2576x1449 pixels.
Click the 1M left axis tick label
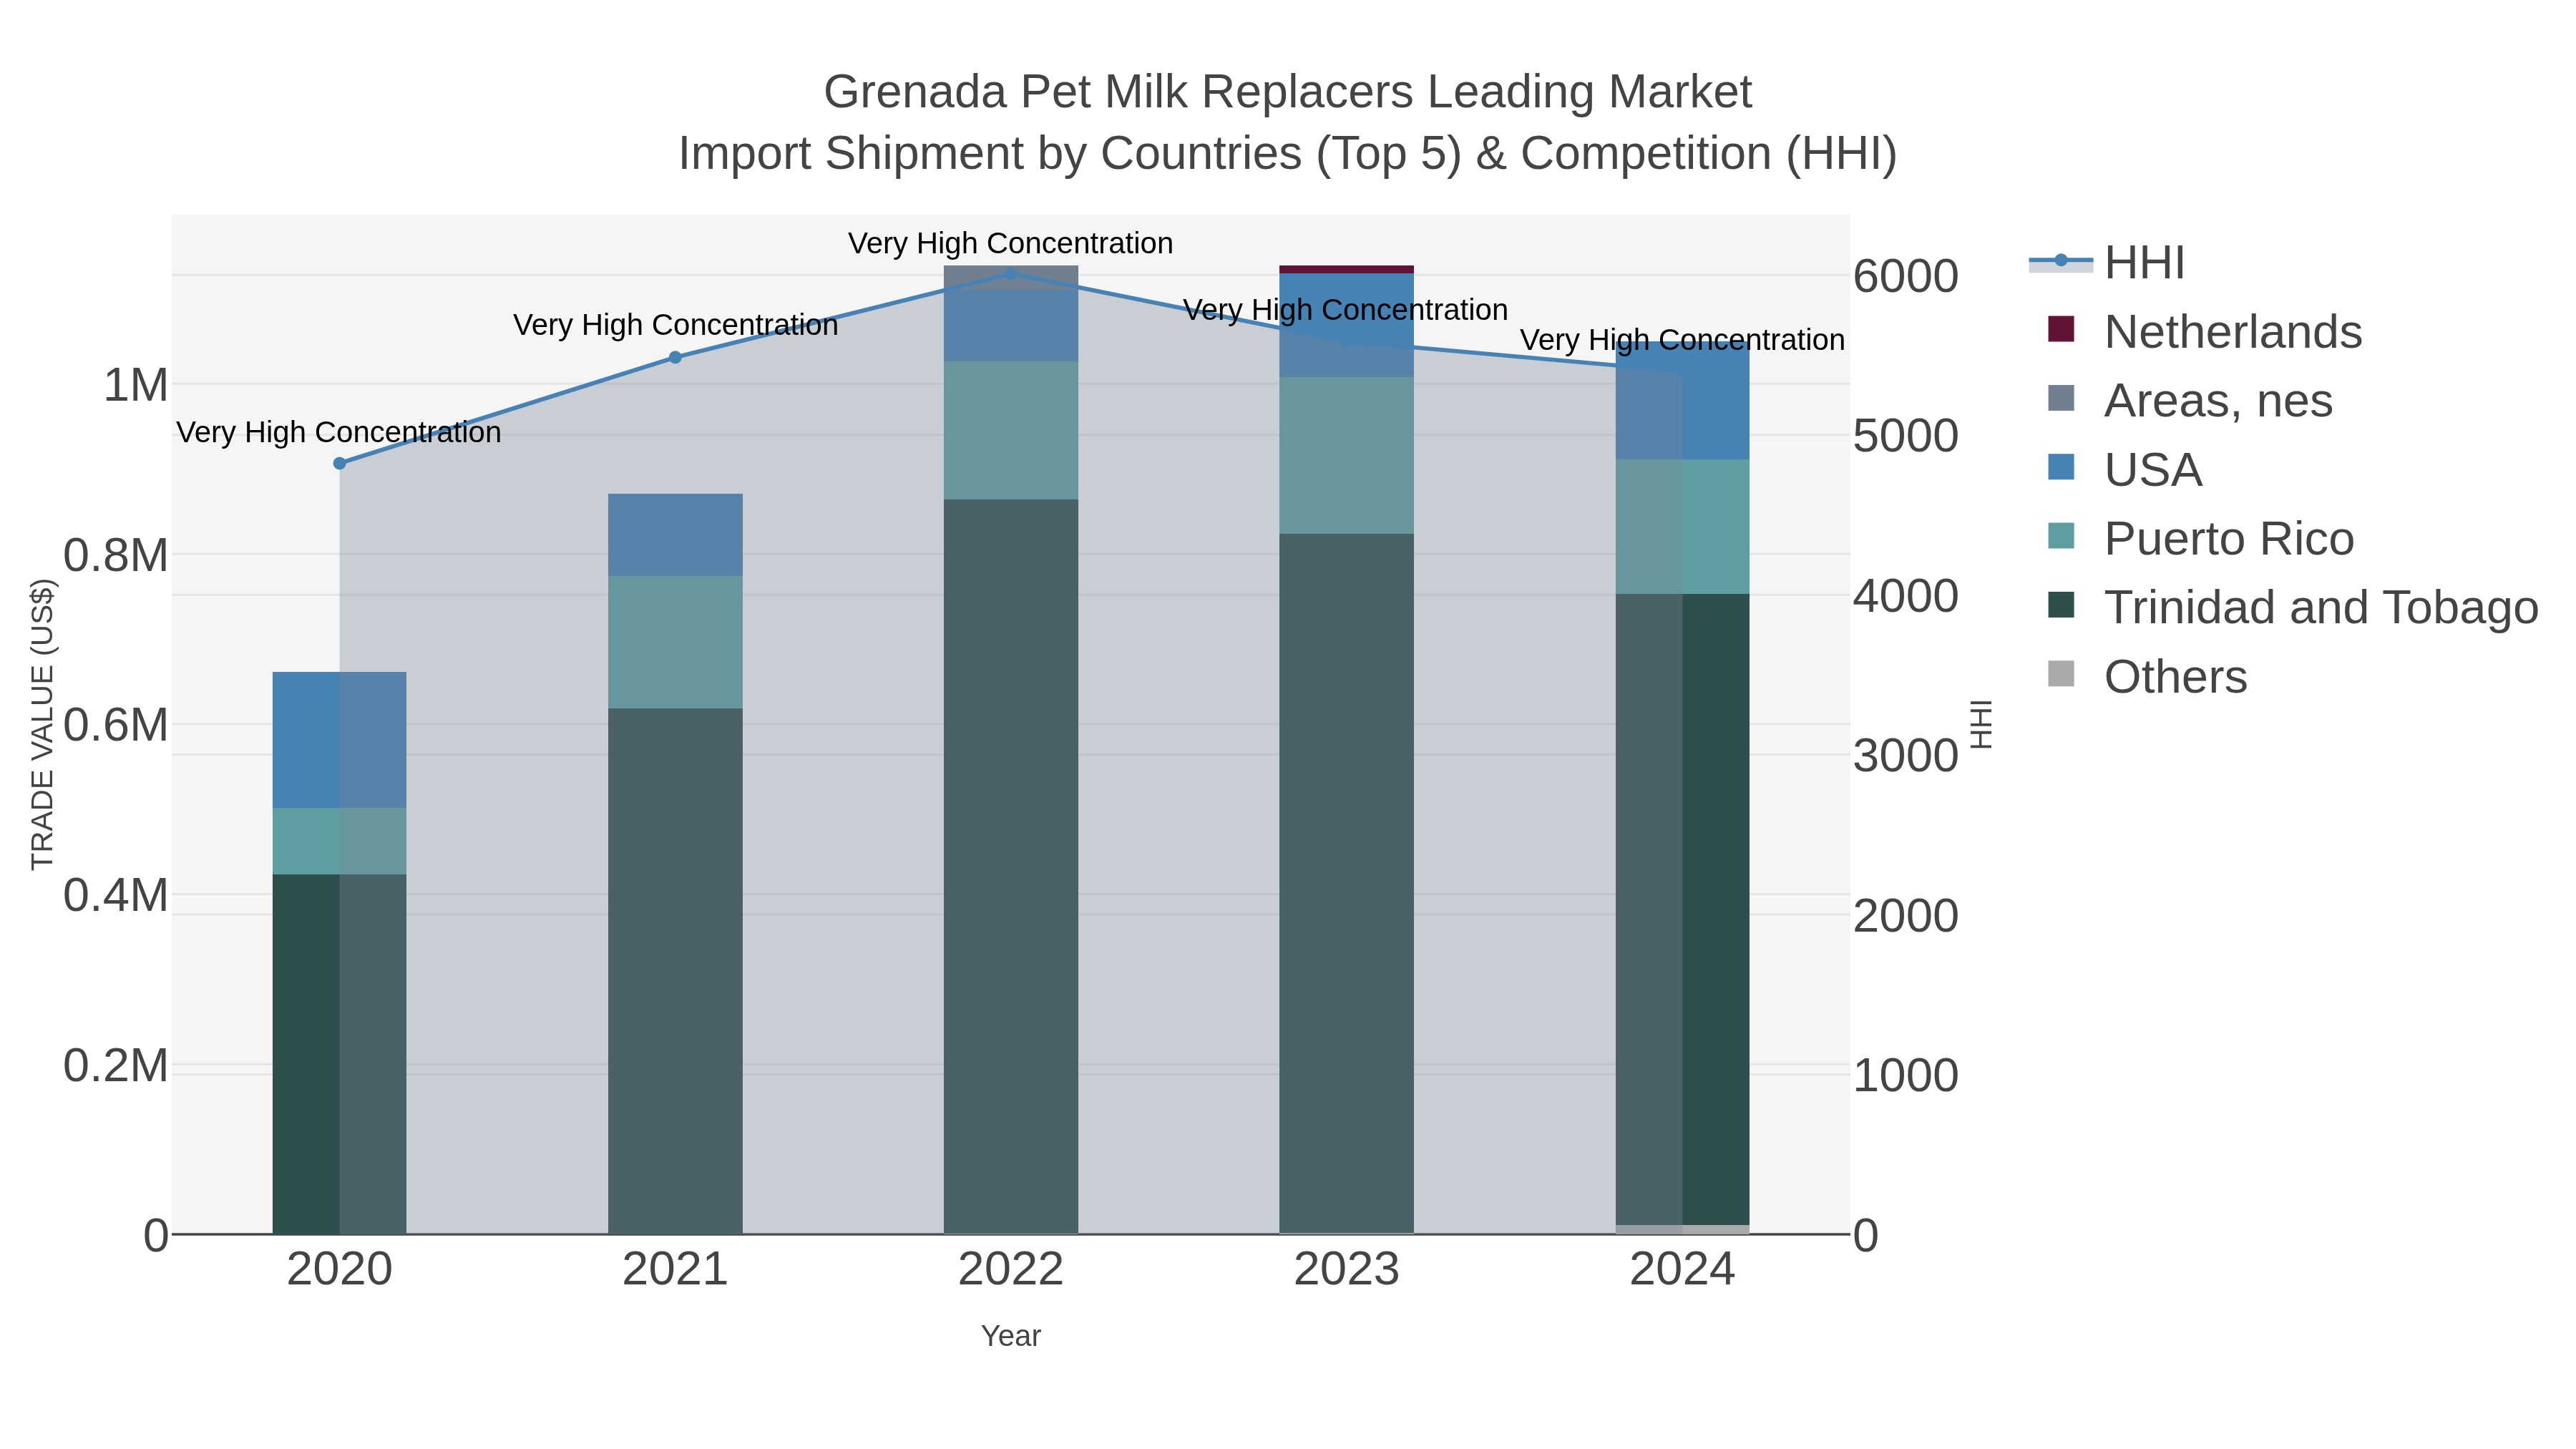tap(136, 385)
